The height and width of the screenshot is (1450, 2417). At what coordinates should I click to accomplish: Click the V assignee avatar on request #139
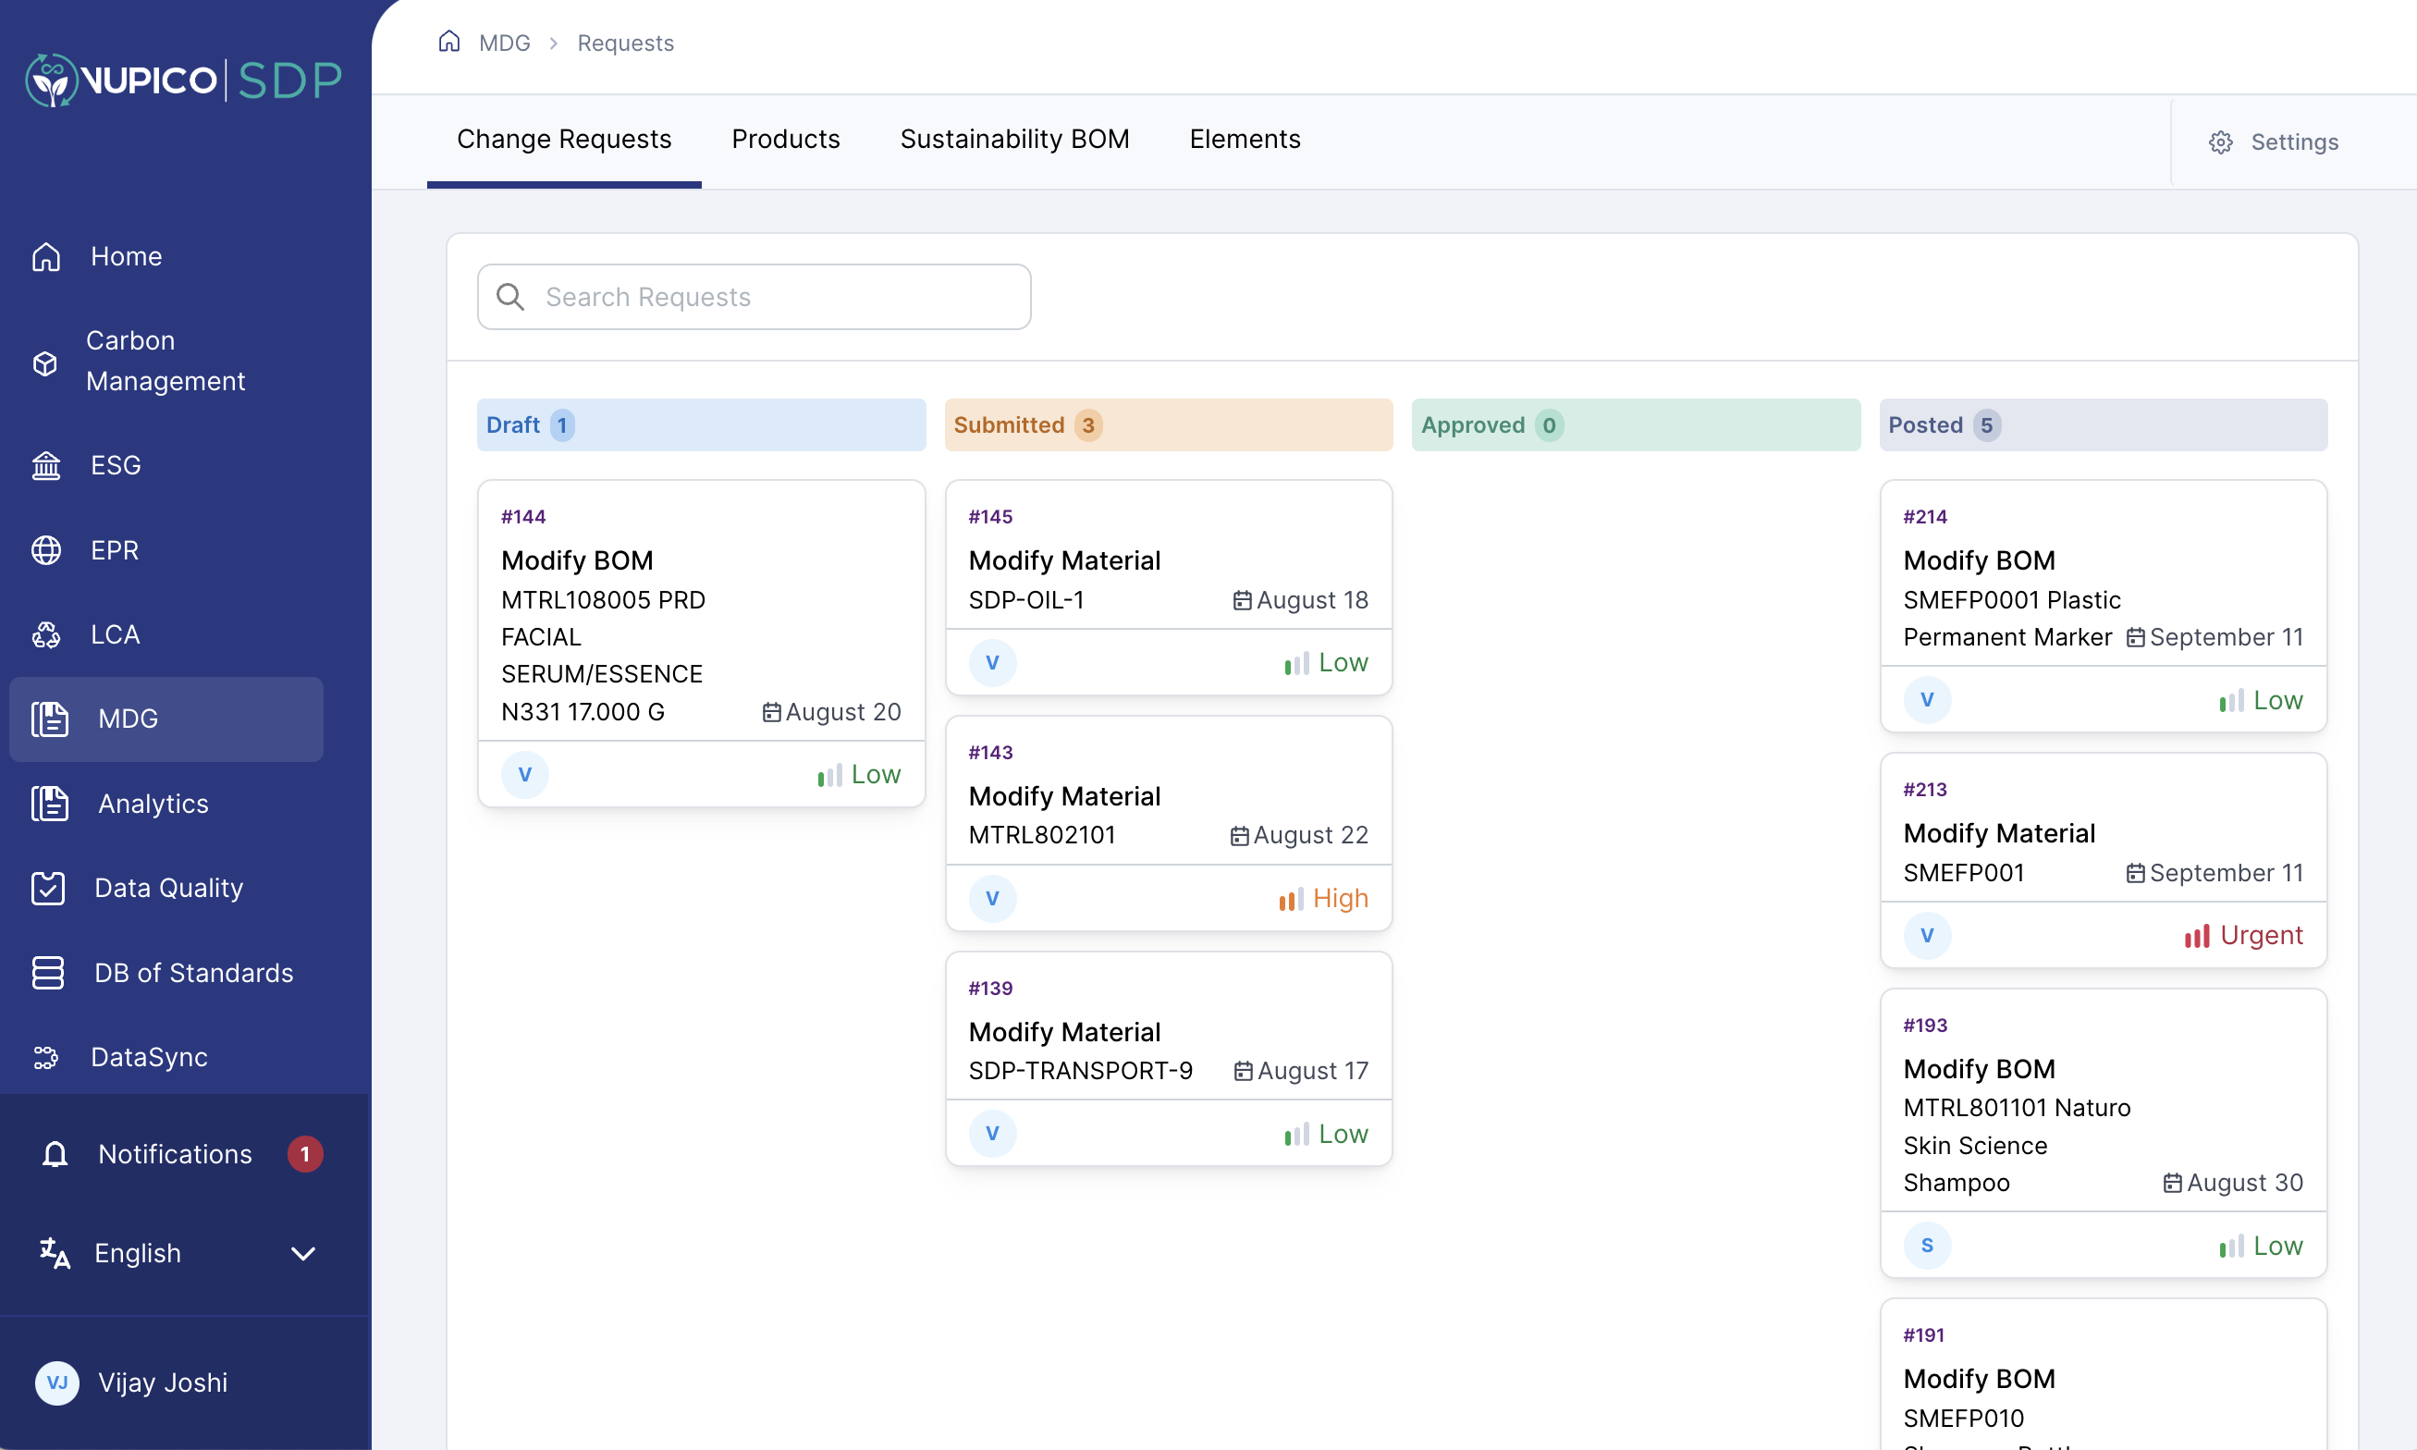992,1134
